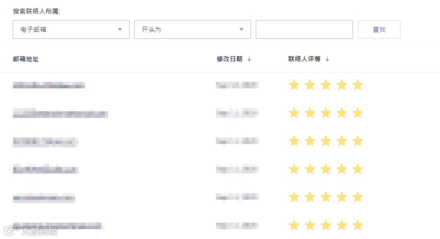The width and height of the screenshot is (440, 239).
Task: Sort by 修改日期 column arrow
Action: pyautogui.click(x=249, y=59)
